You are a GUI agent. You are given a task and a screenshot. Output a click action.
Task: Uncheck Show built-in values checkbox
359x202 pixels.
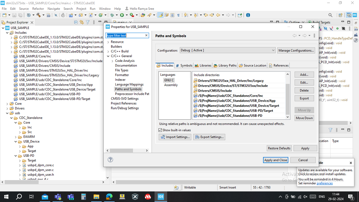(160, 130)
